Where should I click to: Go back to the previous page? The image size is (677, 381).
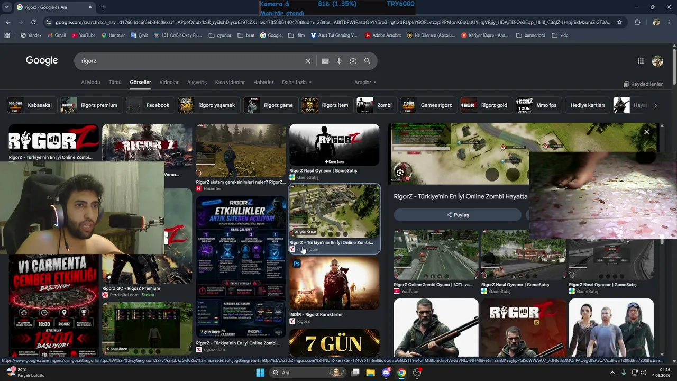[8, 22]
